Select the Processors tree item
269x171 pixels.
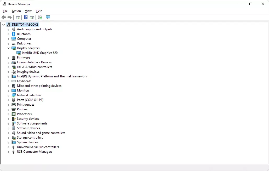point(24,114)
